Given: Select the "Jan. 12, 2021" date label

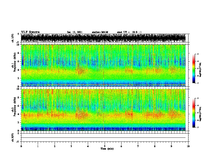Looking at the screenshot, I should pos(75,32).
